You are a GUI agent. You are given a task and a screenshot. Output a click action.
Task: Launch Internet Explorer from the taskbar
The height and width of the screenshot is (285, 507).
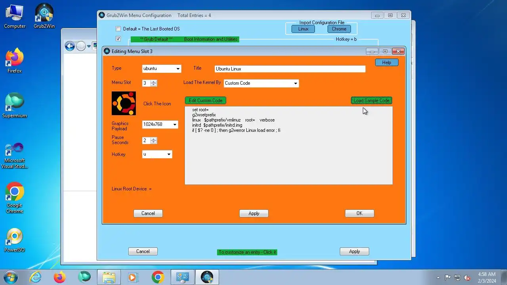(x=35, y=277)
